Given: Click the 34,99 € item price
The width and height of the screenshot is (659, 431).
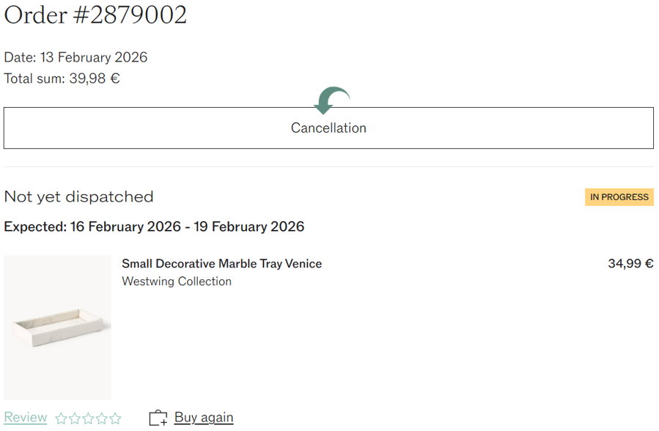Looking at the screenshot, I should pos(630,263).
